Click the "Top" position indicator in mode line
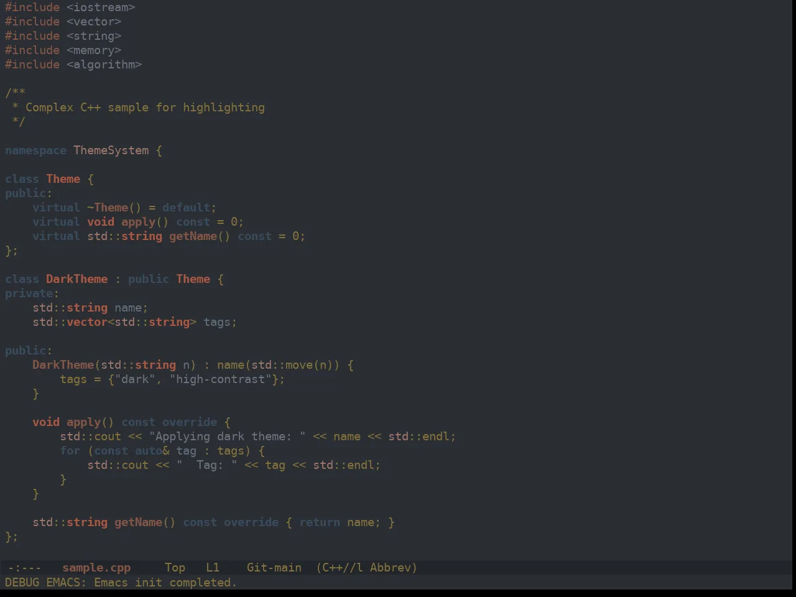The width and height of the screenshot is (796, 597). tap(175, 568)
